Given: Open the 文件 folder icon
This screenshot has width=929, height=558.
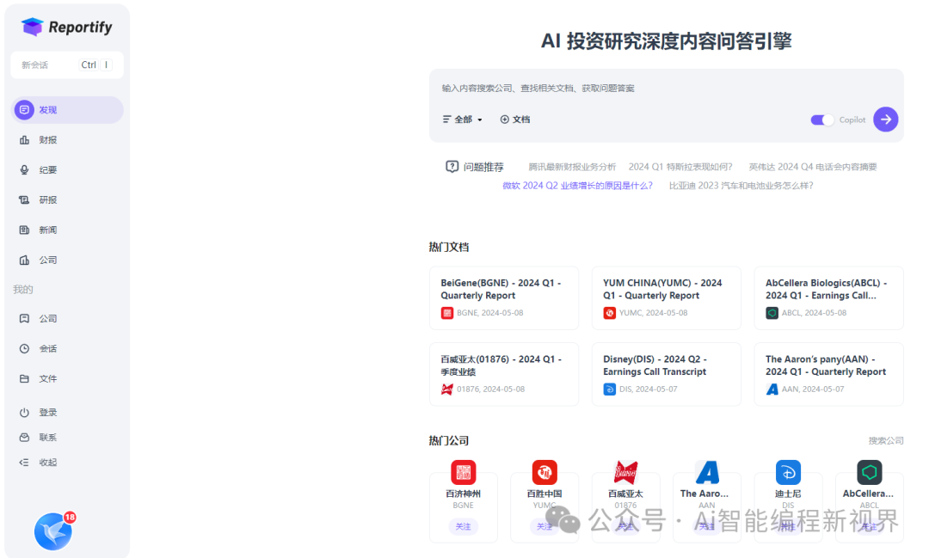Looking at the screenshot, I should point(24,378).
